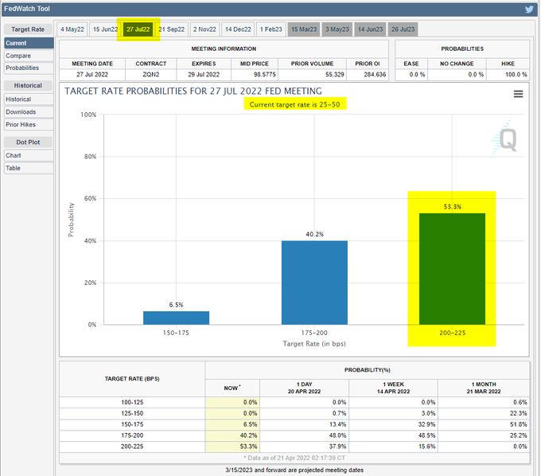The width and height of the screenshot is (541, 476).
Task: Click the QuikStrike Q logo watermark
Action: point(504,140)
